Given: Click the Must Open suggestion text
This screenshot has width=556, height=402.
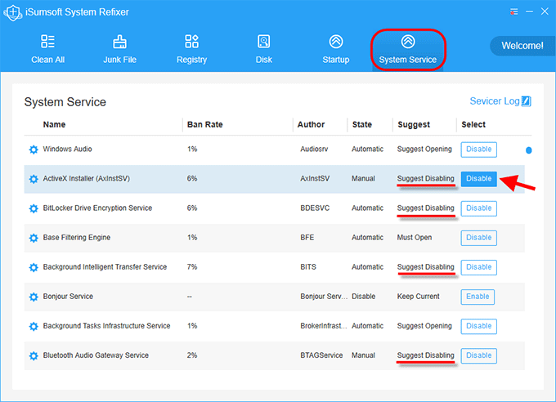Looking at the screenshot, I should click(415, 238).
